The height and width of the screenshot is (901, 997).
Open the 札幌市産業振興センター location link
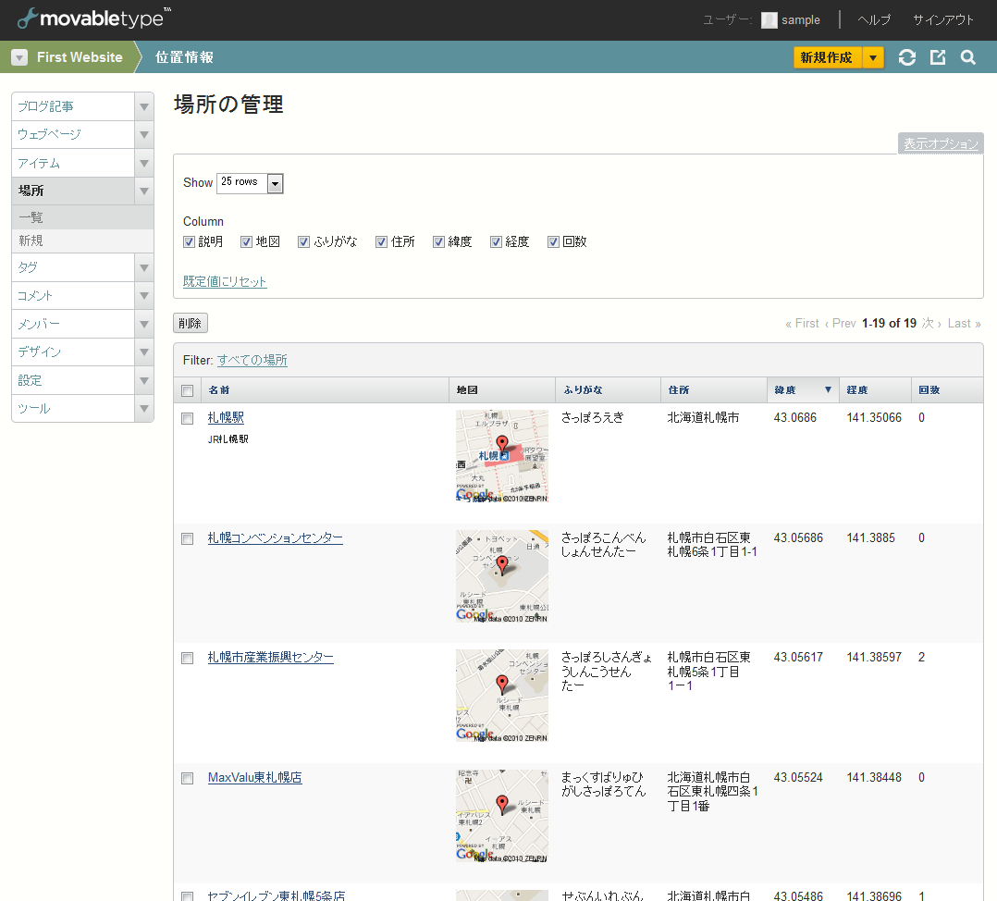(x=271, y=658)
